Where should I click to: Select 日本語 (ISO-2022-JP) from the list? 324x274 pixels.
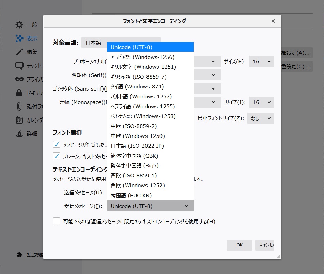[x=137, y=146]
